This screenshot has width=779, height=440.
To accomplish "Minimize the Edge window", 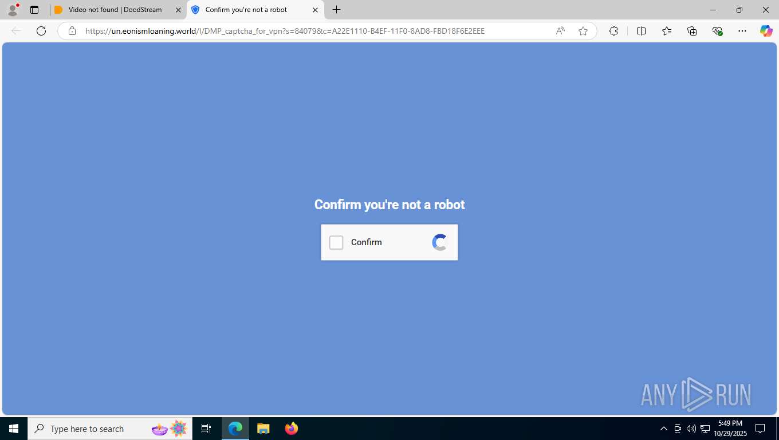I will [713, 10].
